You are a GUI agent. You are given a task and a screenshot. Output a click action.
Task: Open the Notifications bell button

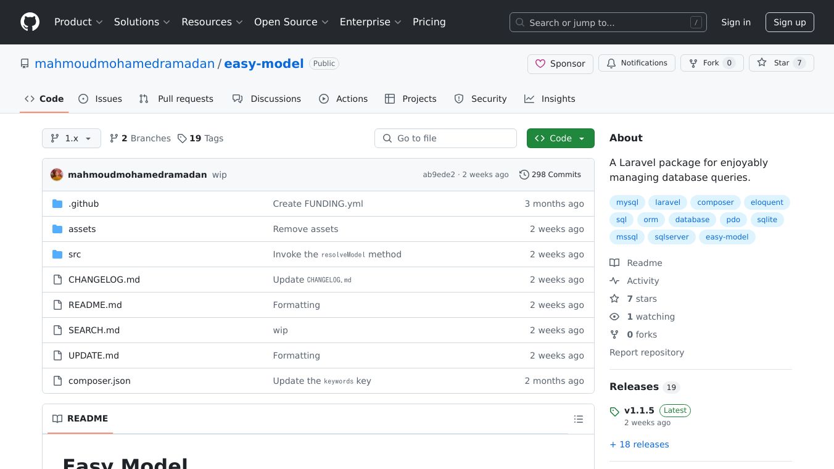click(636, 63)
